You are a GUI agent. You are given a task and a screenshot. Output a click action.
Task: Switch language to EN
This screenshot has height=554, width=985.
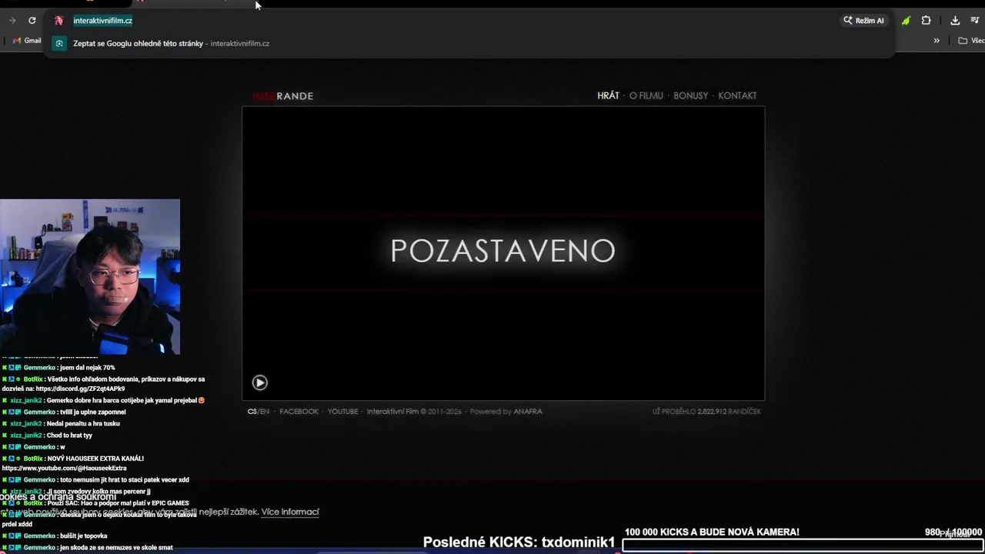(x=265, y=412)
